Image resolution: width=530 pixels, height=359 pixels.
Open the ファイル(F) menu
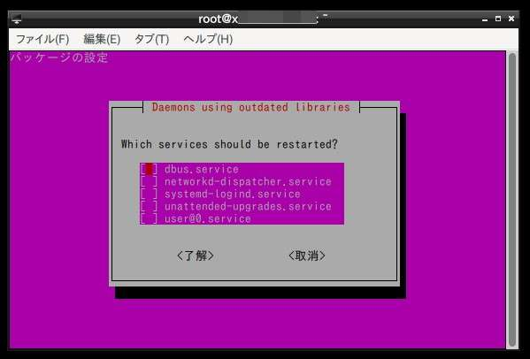42,39
